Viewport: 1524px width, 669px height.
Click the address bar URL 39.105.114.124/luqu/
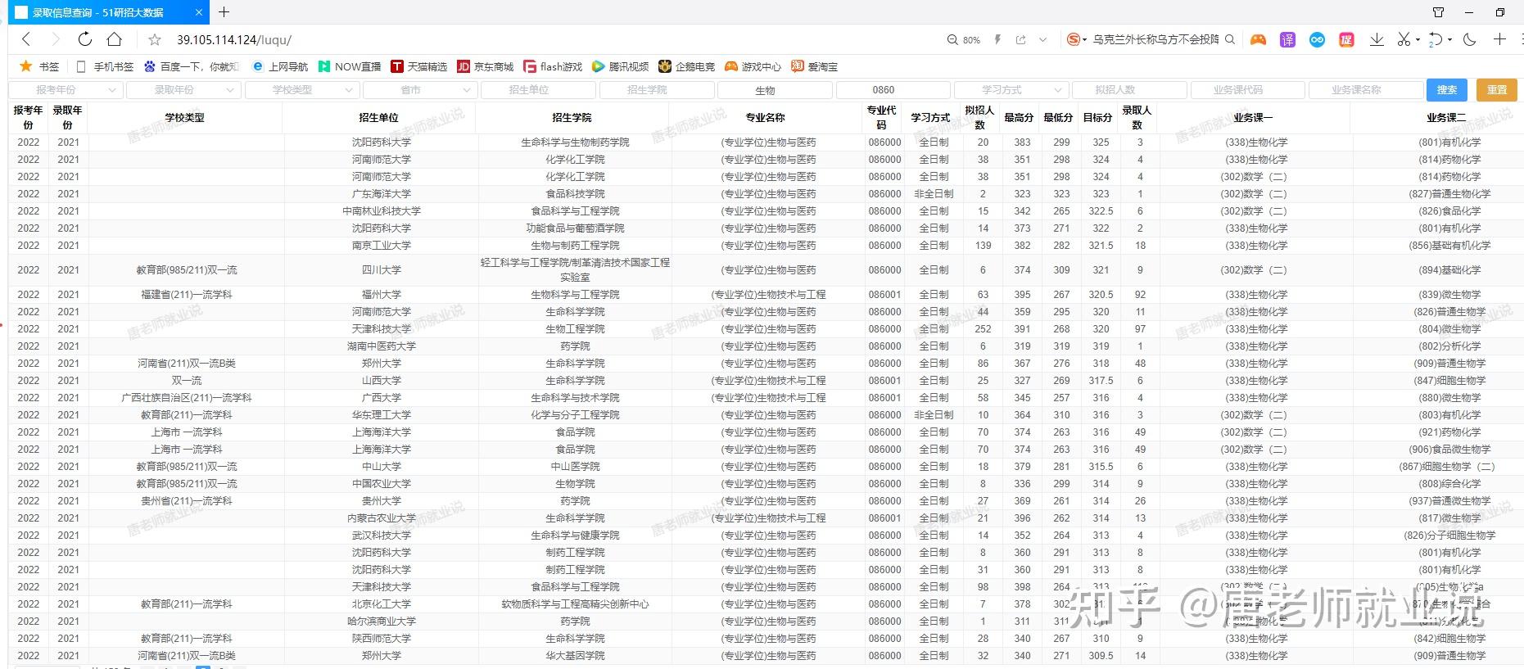(x=234, y=39)
